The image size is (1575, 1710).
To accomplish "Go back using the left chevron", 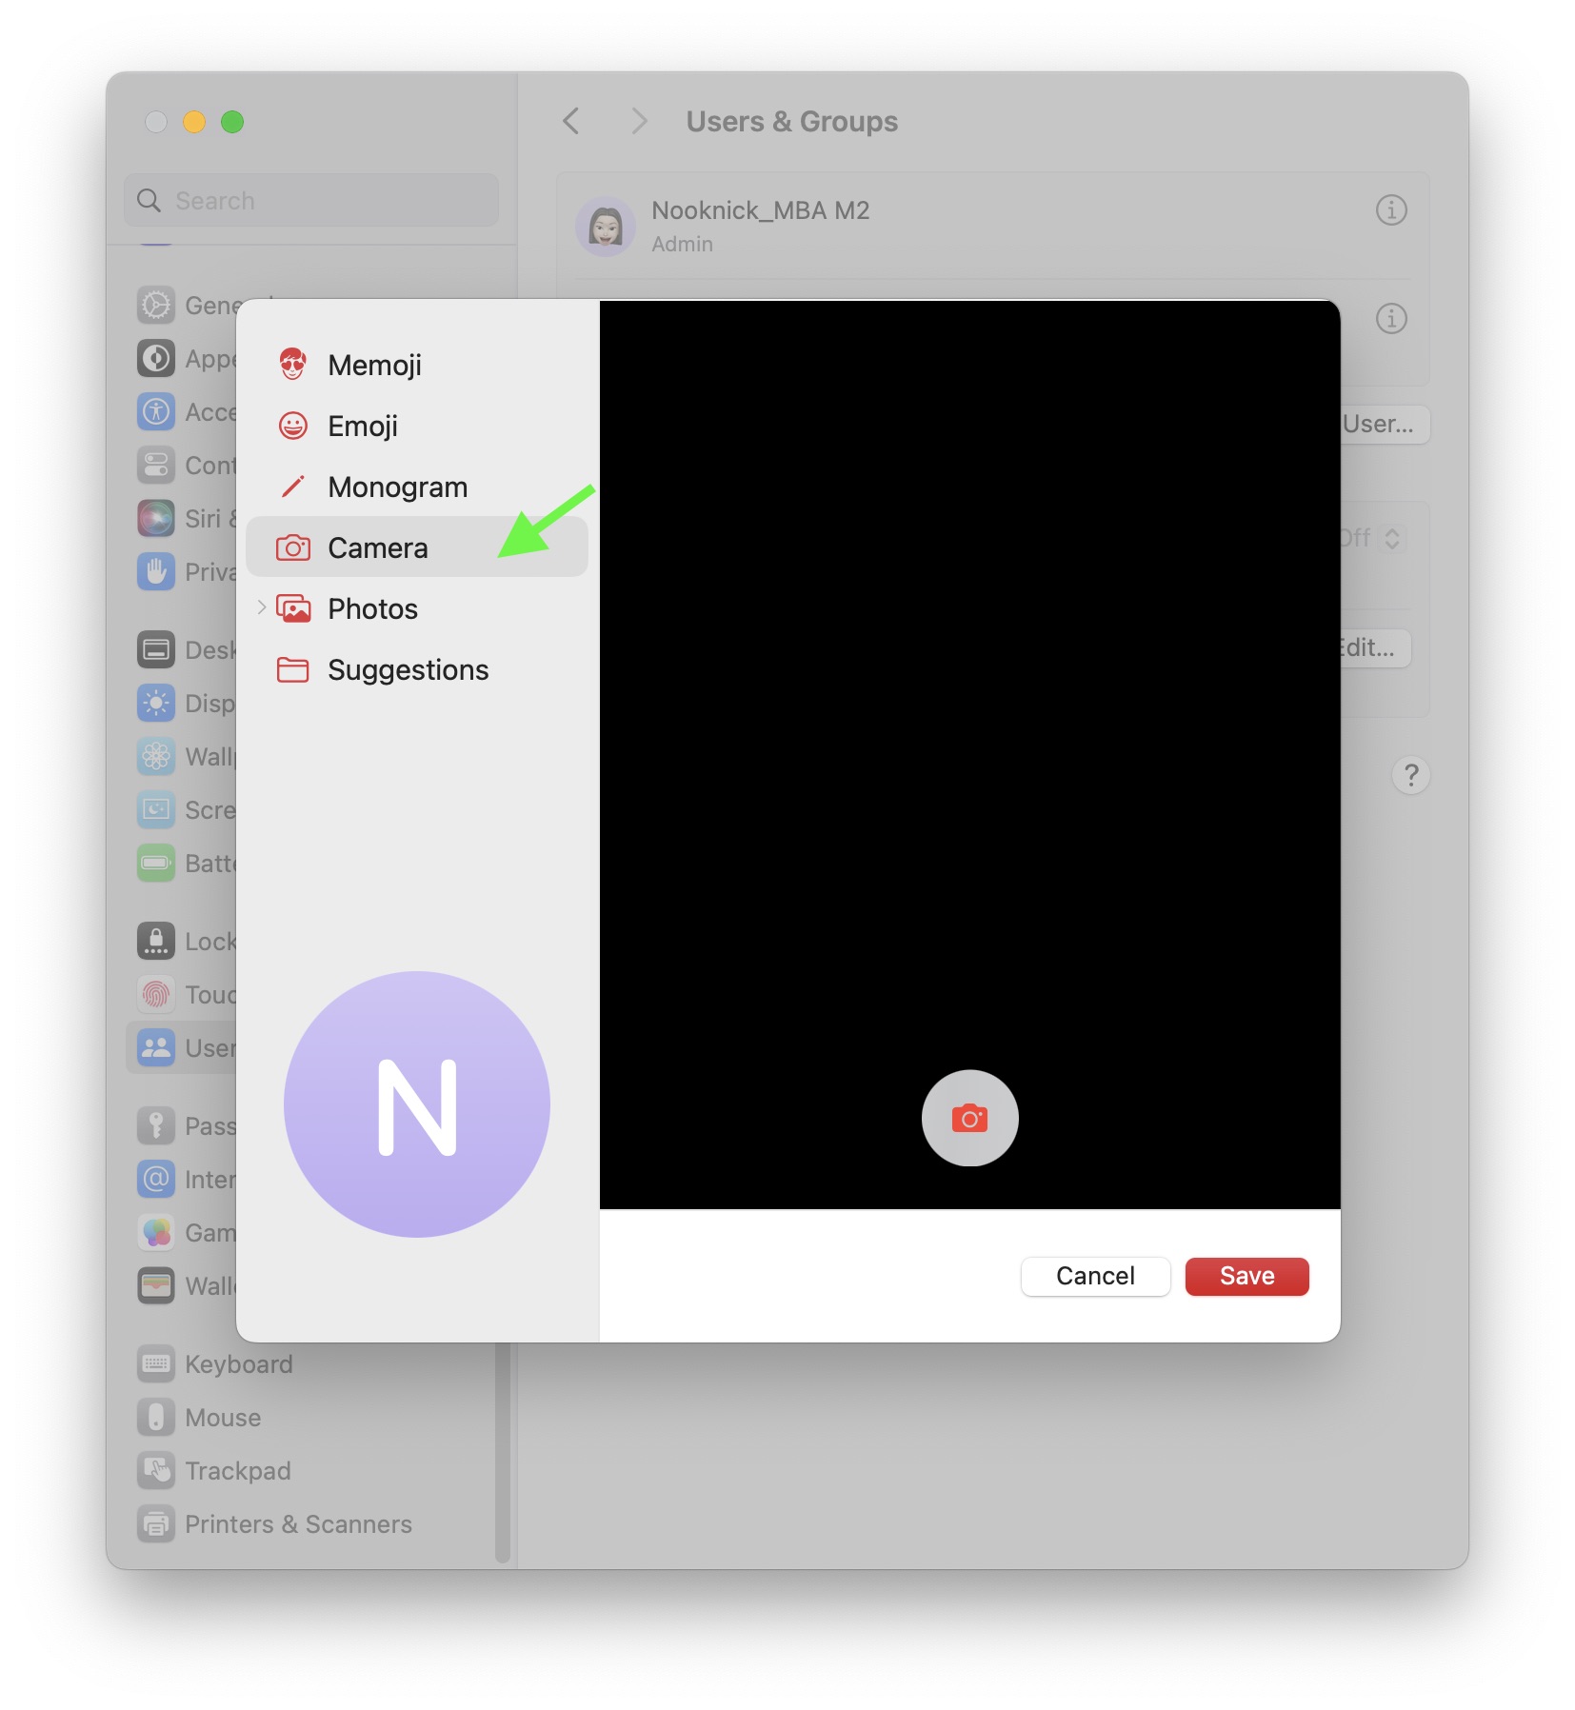I will click(x=571, y=122).
